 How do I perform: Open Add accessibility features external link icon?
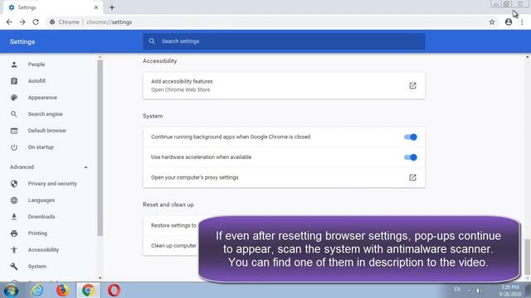point(412,85)
